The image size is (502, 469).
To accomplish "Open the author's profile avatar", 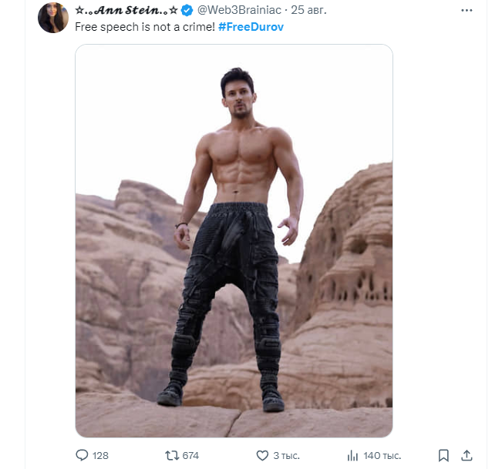I will pos(53,18).
